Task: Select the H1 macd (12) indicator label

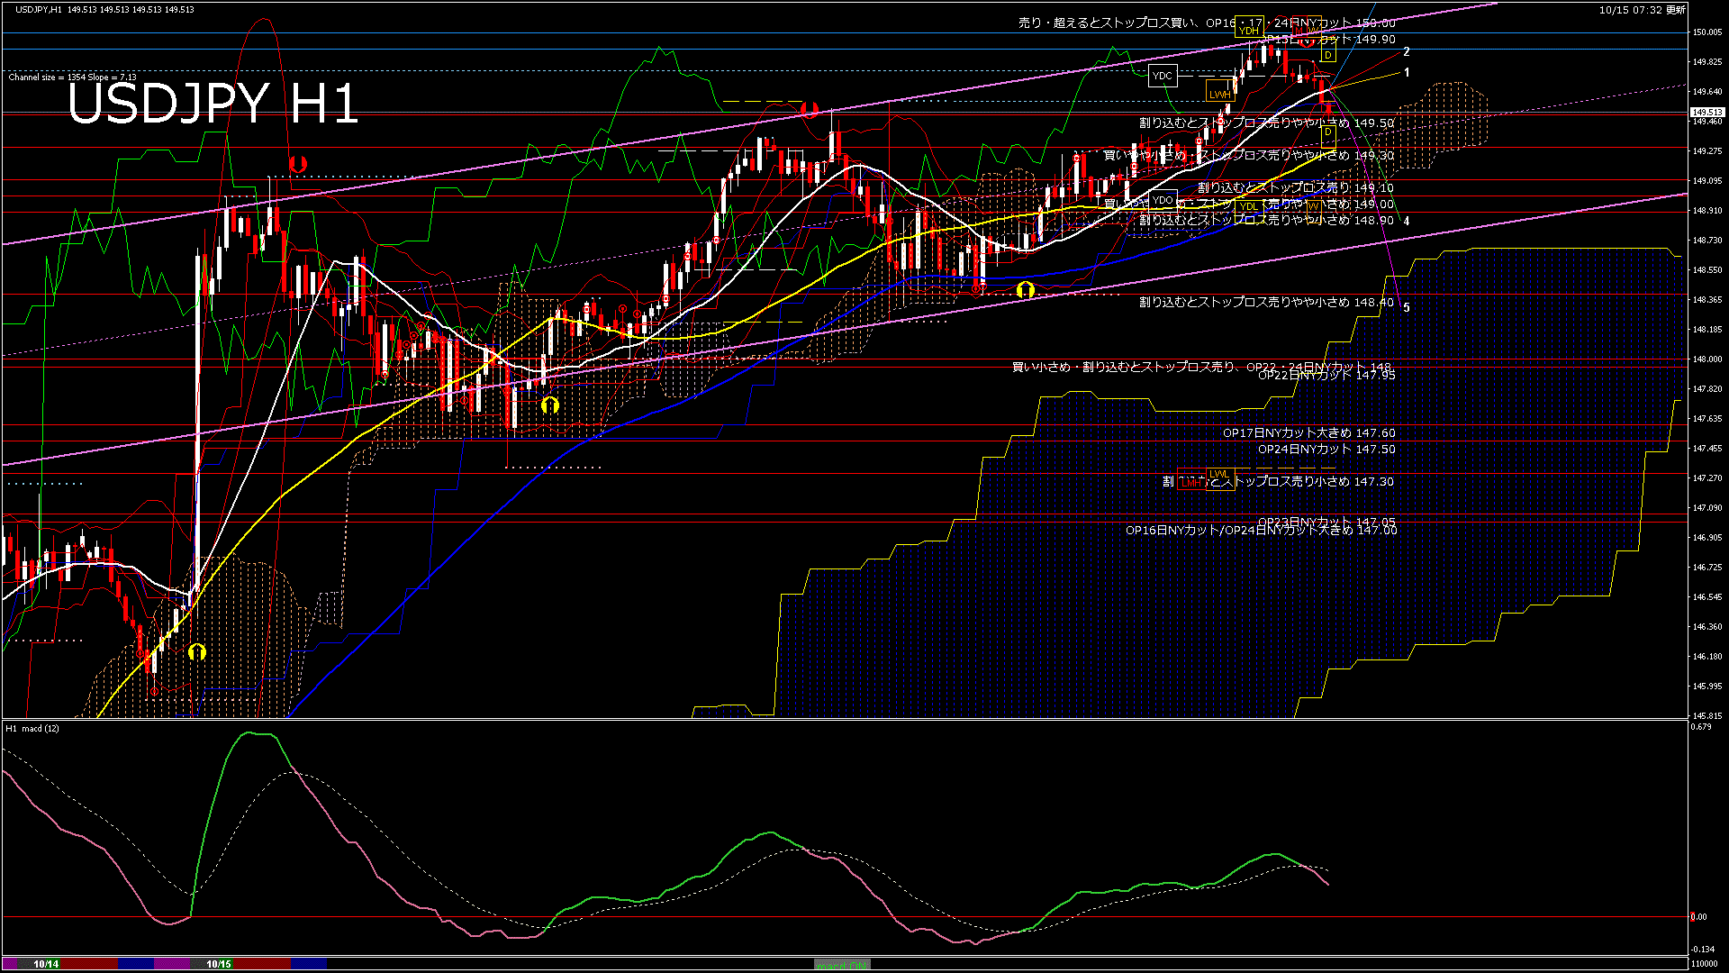Action: 33,728
